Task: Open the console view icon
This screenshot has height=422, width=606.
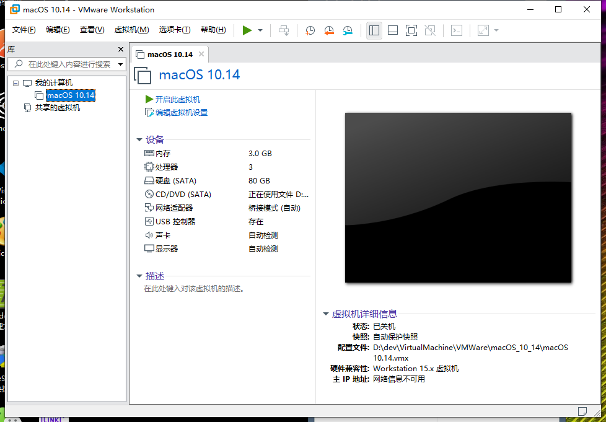Action: (x=457, y=30)
